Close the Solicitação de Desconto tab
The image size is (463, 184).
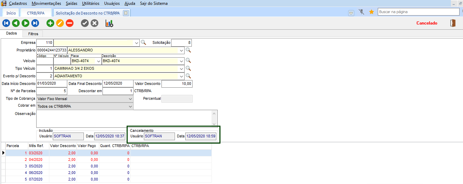126,13
